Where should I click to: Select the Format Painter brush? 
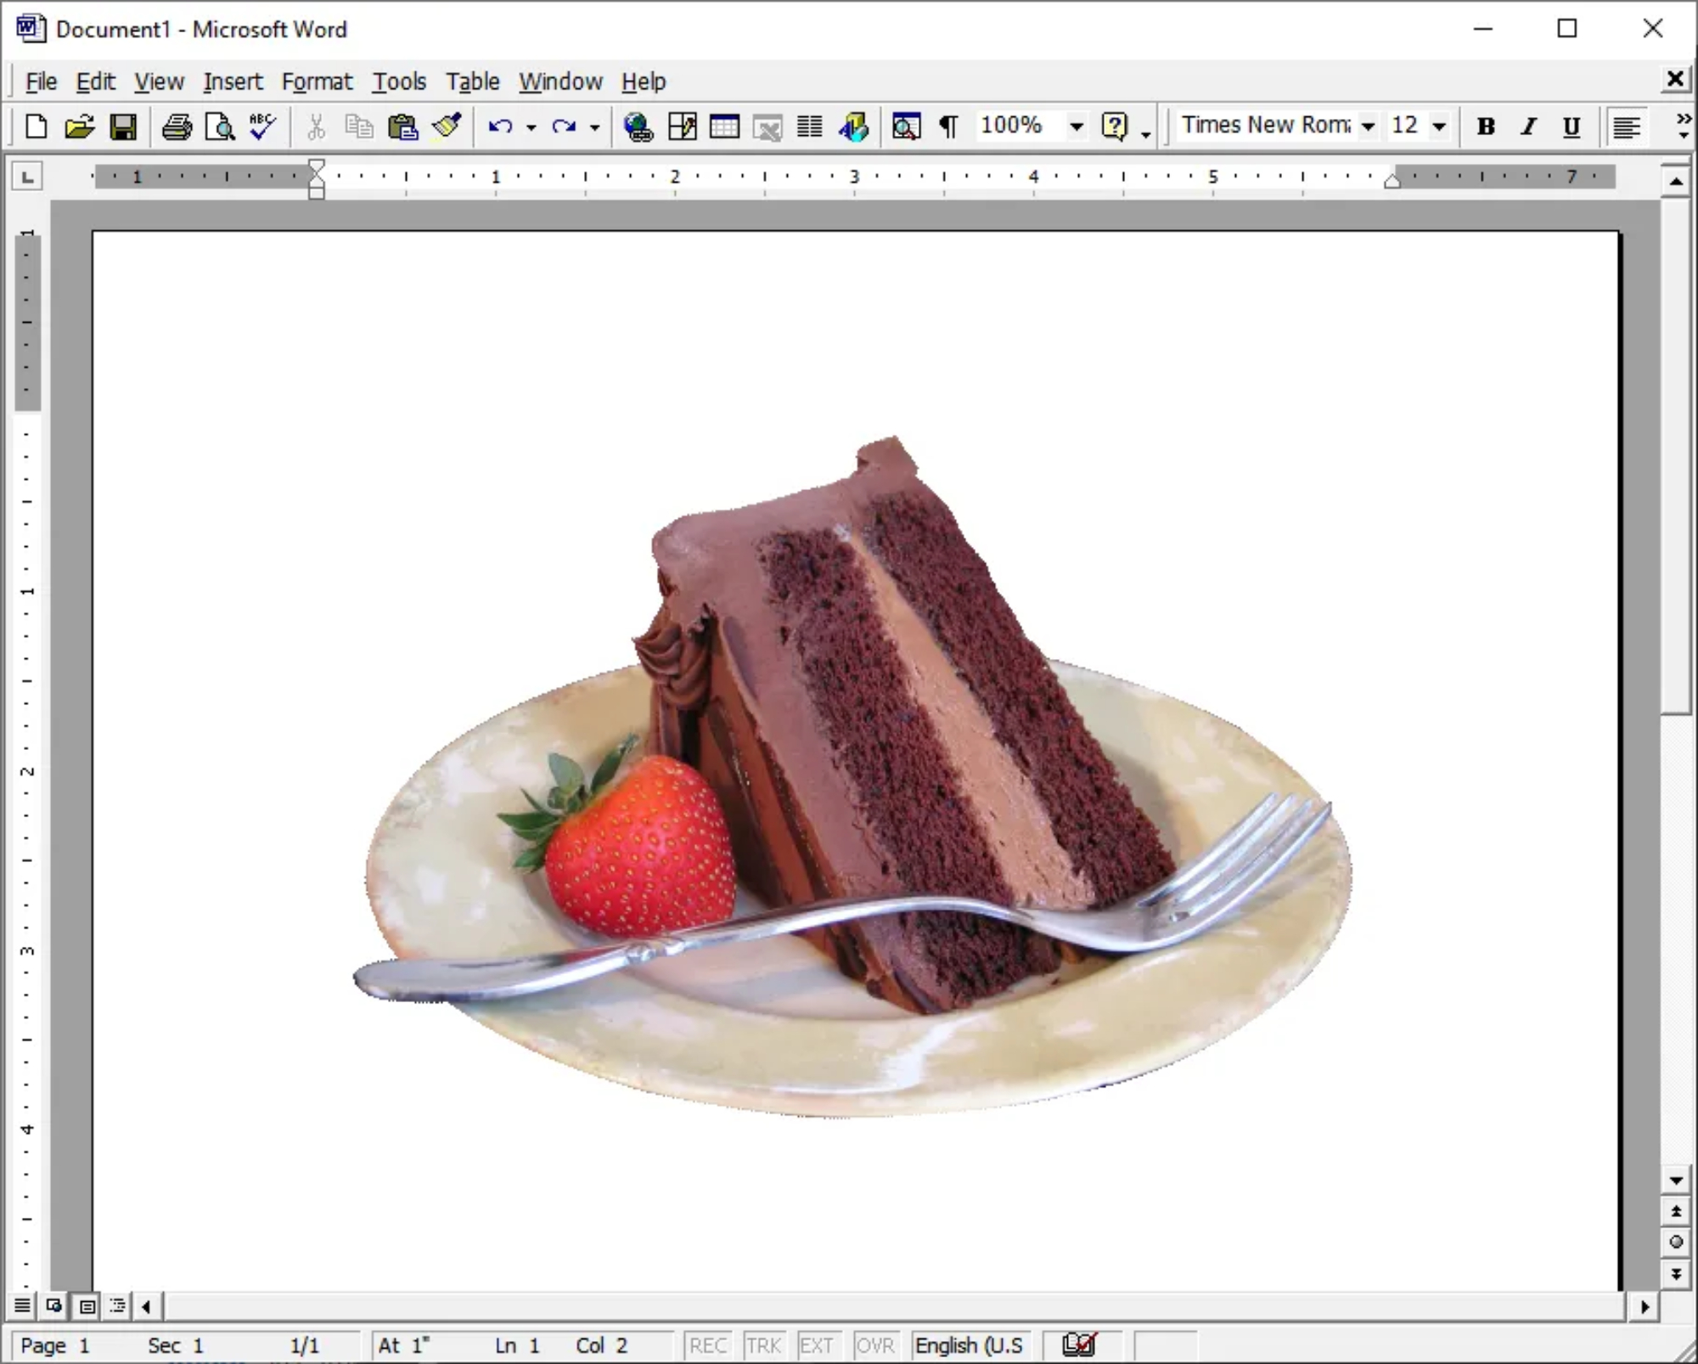pyautogui.click(x=447, y=127)
